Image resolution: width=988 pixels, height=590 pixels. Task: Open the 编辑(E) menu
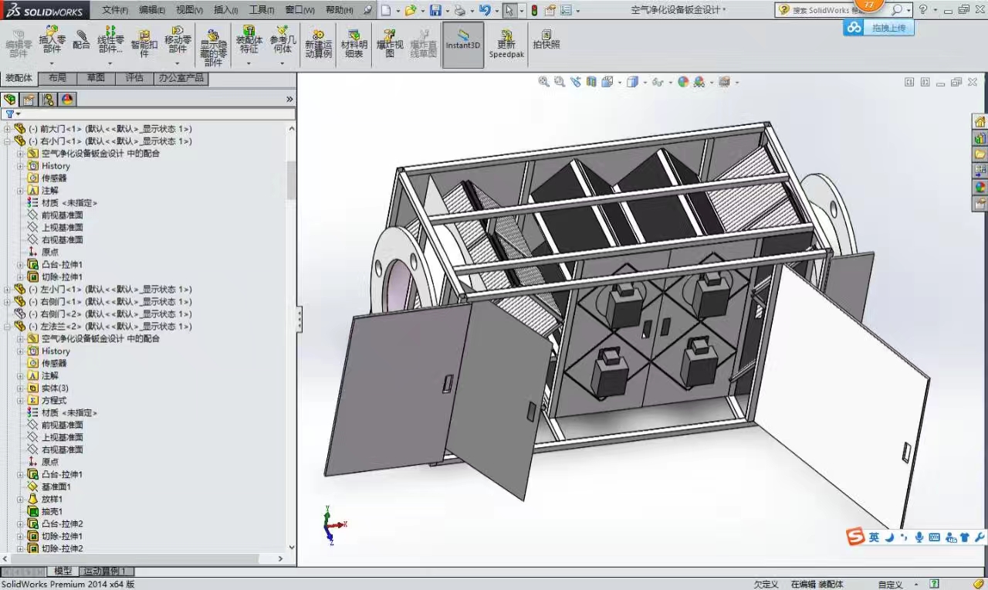[x=152, y=10]
